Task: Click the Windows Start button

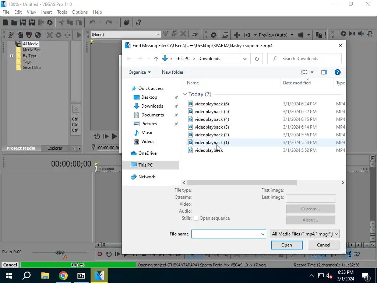Action: pyautogui.click(x=9, y=276)
